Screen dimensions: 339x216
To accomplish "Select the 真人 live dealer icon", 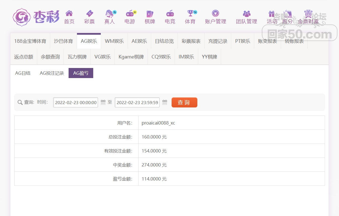I will click(x=109, y=13).
